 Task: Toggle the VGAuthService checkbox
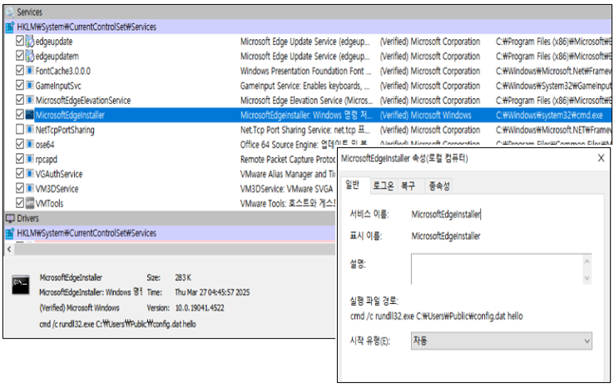pos(20,173)
